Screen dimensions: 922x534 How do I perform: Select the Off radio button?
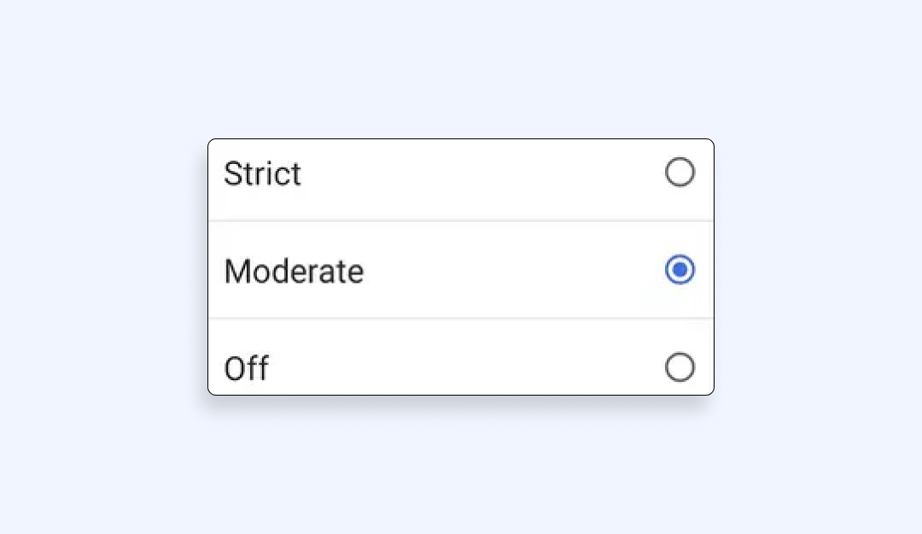coord(680,367)
